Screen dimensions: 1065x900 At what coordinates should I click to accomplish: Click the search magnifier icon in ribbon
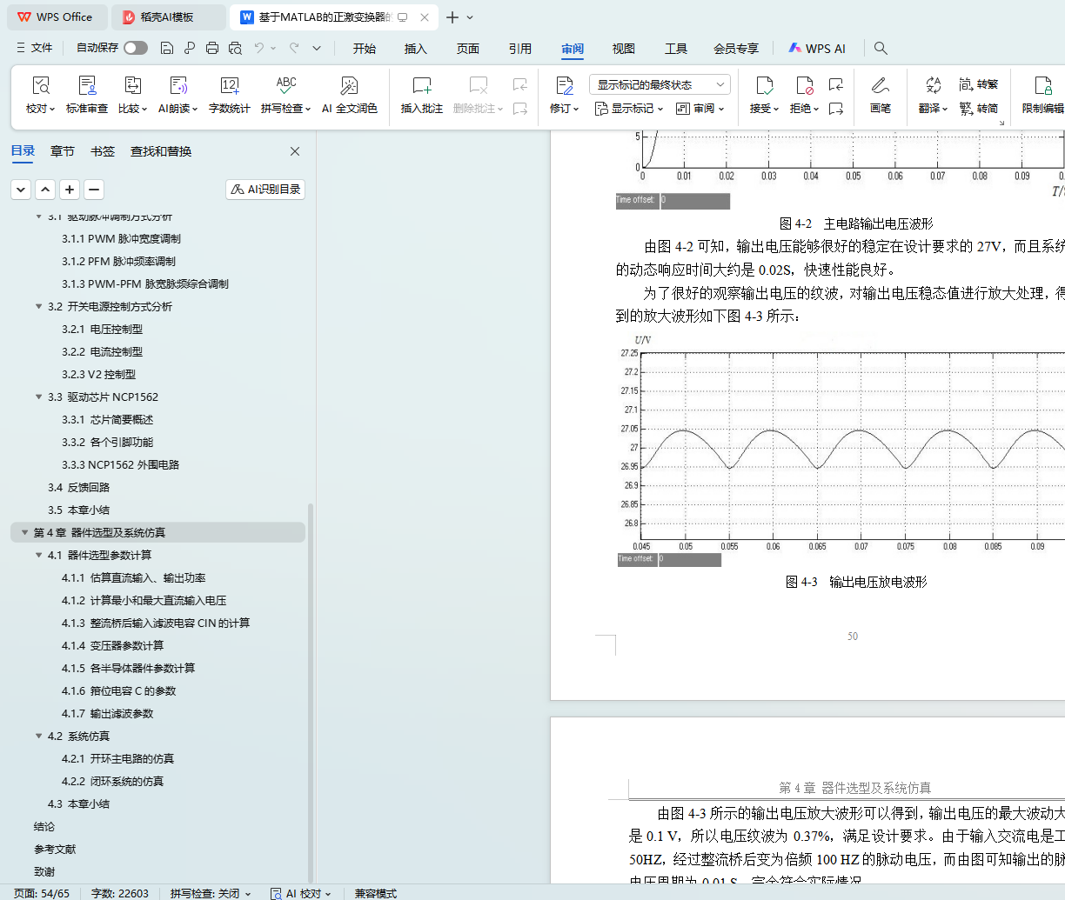[x=881, y=48]
